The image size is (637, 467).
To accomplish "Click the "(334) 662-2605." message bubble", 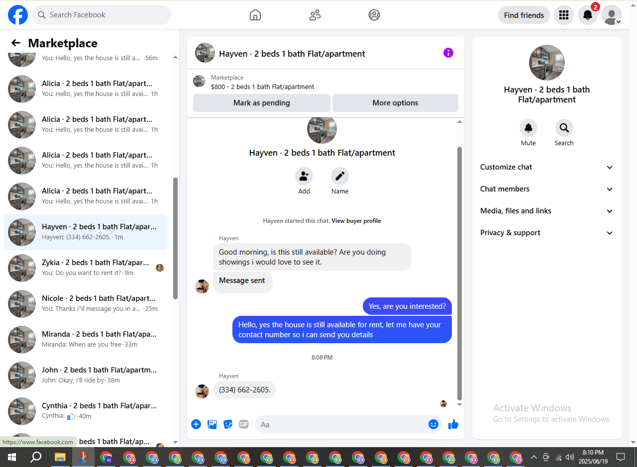I will pos(244,390).
